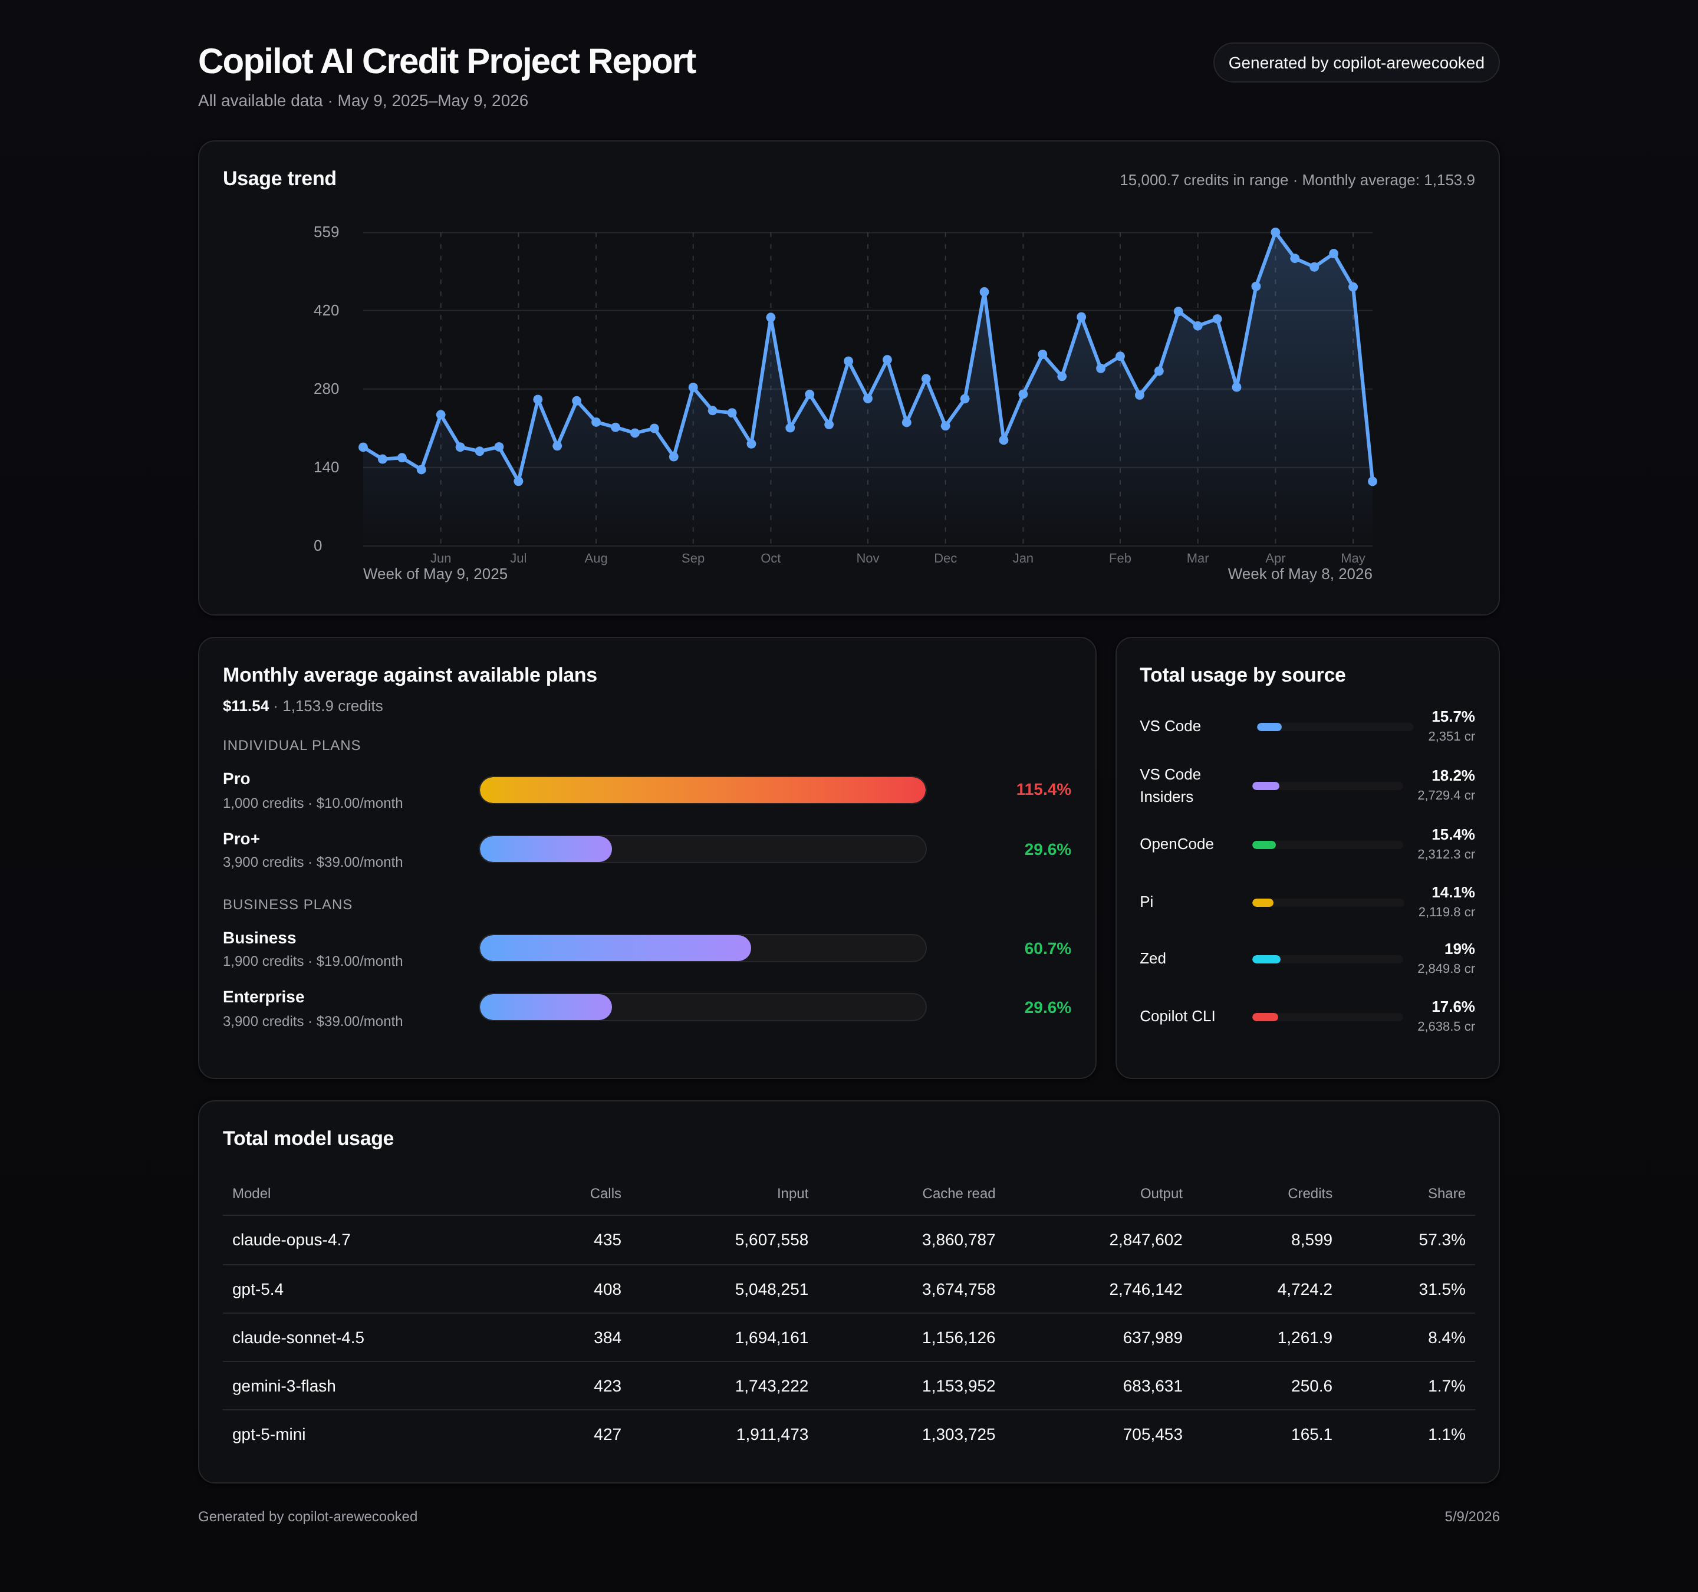The image size is (1698, 1592).
Task: Click the 'OpenCode' source label
Action: pyautogui.click(x=1177, y=844)
